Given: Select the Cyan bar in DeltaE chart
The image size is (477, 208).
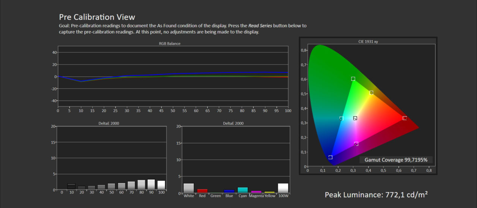Looking at the screenshot, I should (243, 190).
